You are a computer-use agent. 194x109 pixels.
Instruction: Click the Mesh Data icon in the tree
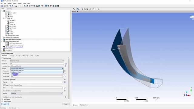click(x=4, y=39)
